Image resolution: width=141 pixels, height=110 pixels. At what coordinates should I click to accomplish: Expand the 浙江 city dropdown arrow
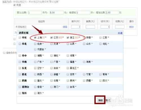[x=80, y=37]
